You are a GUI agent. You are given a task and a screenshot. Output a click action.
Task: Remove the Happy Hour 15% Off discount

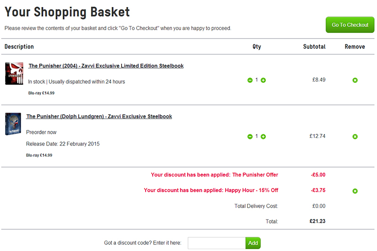[355, 191]
